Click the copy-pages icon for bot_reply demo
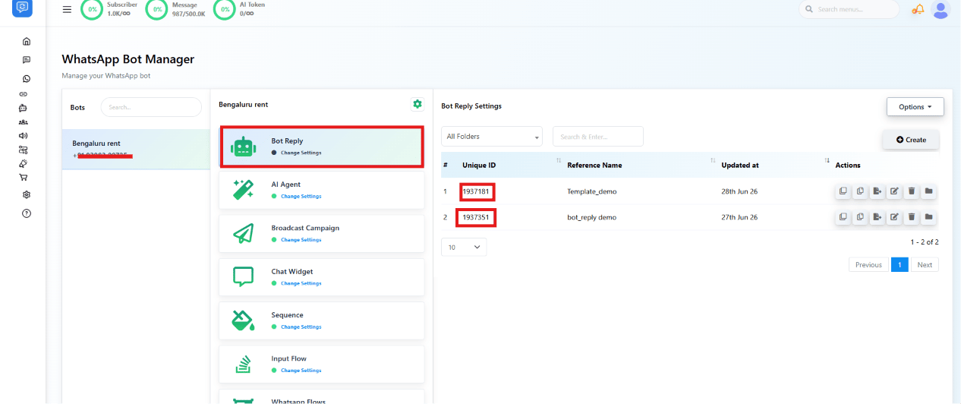The width and height of the screenshot is (961, 404). (860, 217)
